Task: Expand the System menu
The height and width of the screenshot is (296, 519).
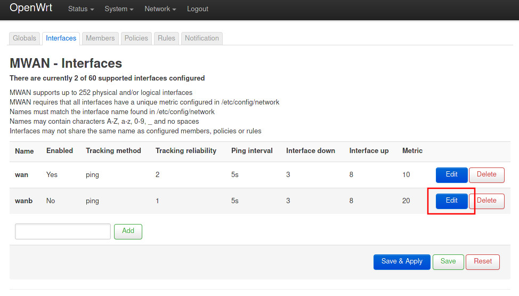Action: tap(119, 9)
